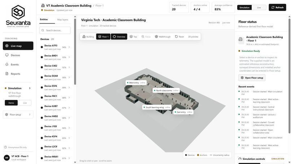Click the West entry anchor label

pos(136,83)
